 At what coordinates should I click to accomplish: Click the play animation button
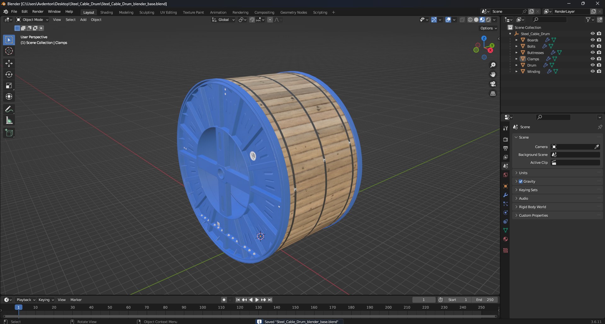pyautogui.click(x=257, y=300)
